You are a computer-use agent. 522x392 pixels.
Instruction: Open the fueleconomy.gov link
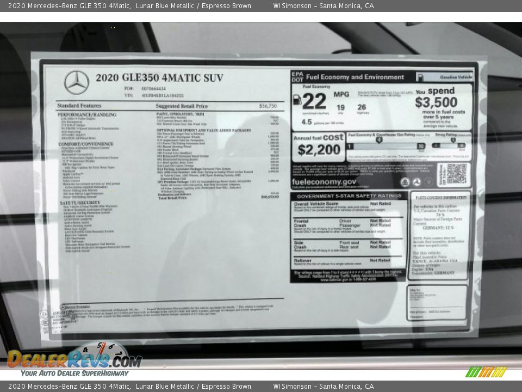point(324,181)
